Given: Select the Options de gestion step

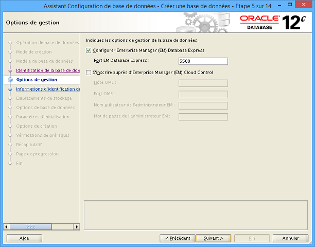Looking at the screenshot, I should point(37,80).
